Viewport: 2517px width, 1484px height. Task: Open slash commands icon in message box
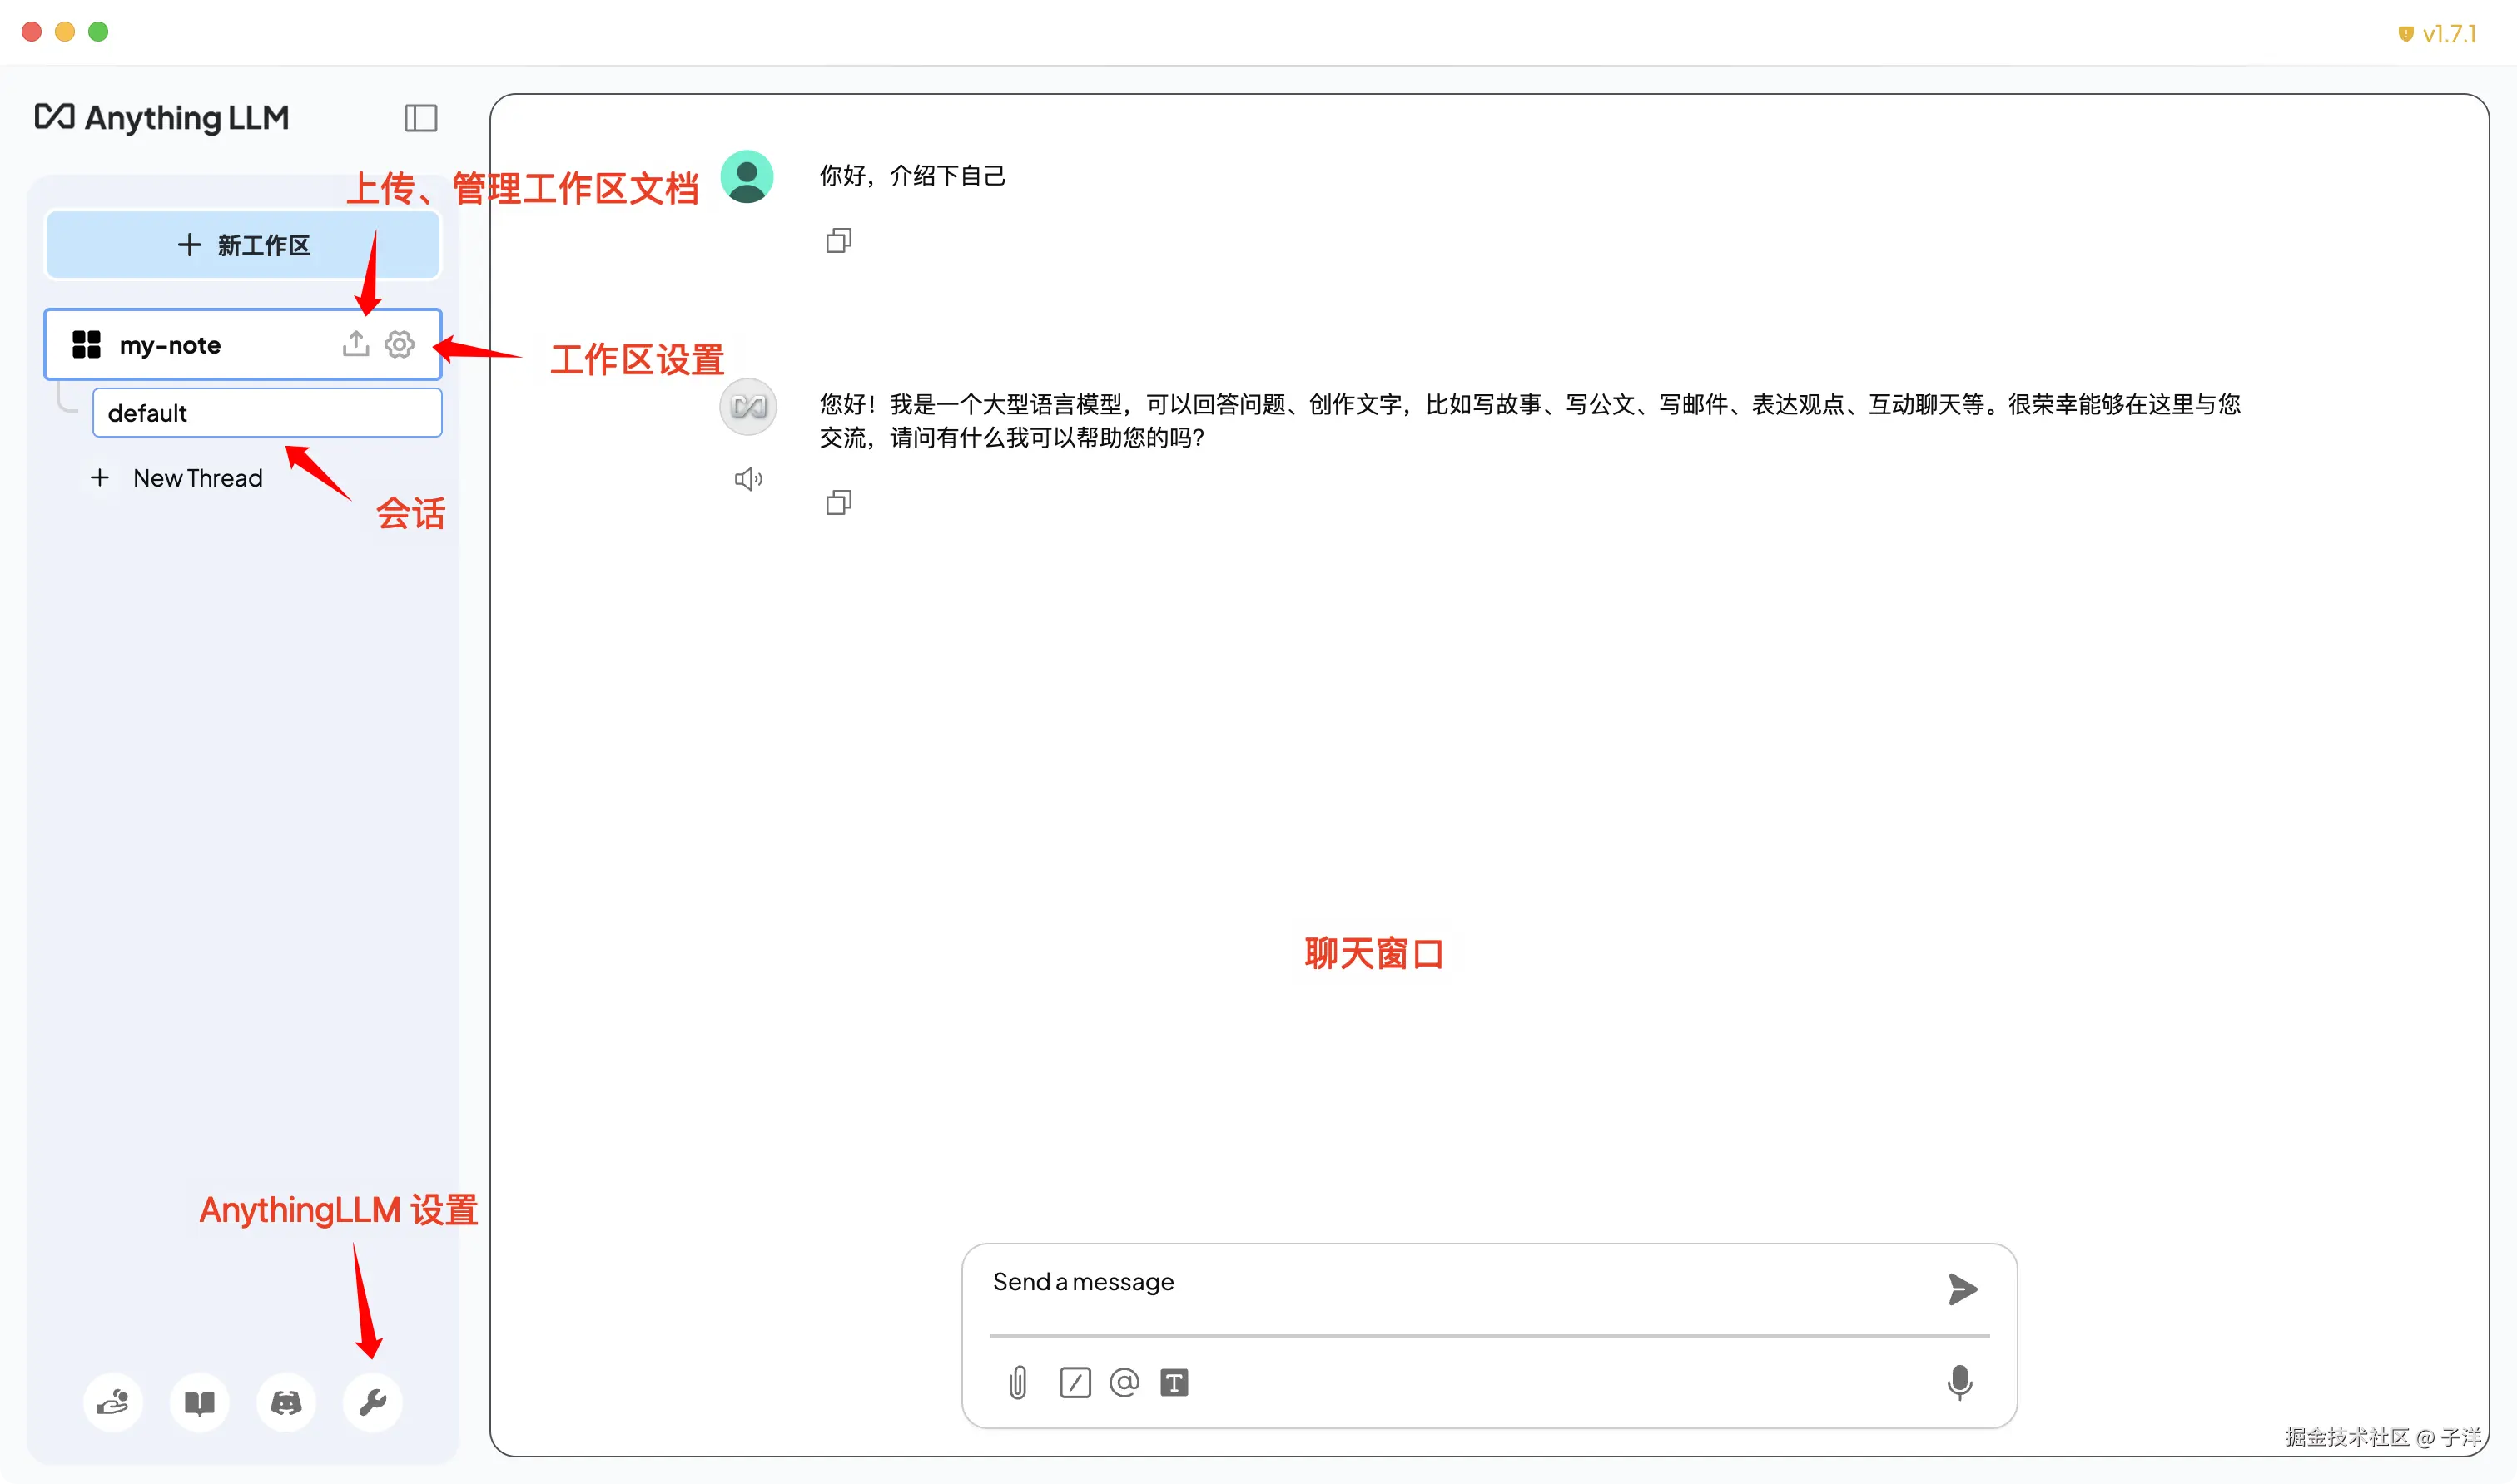click(x=1075, y=1382)
